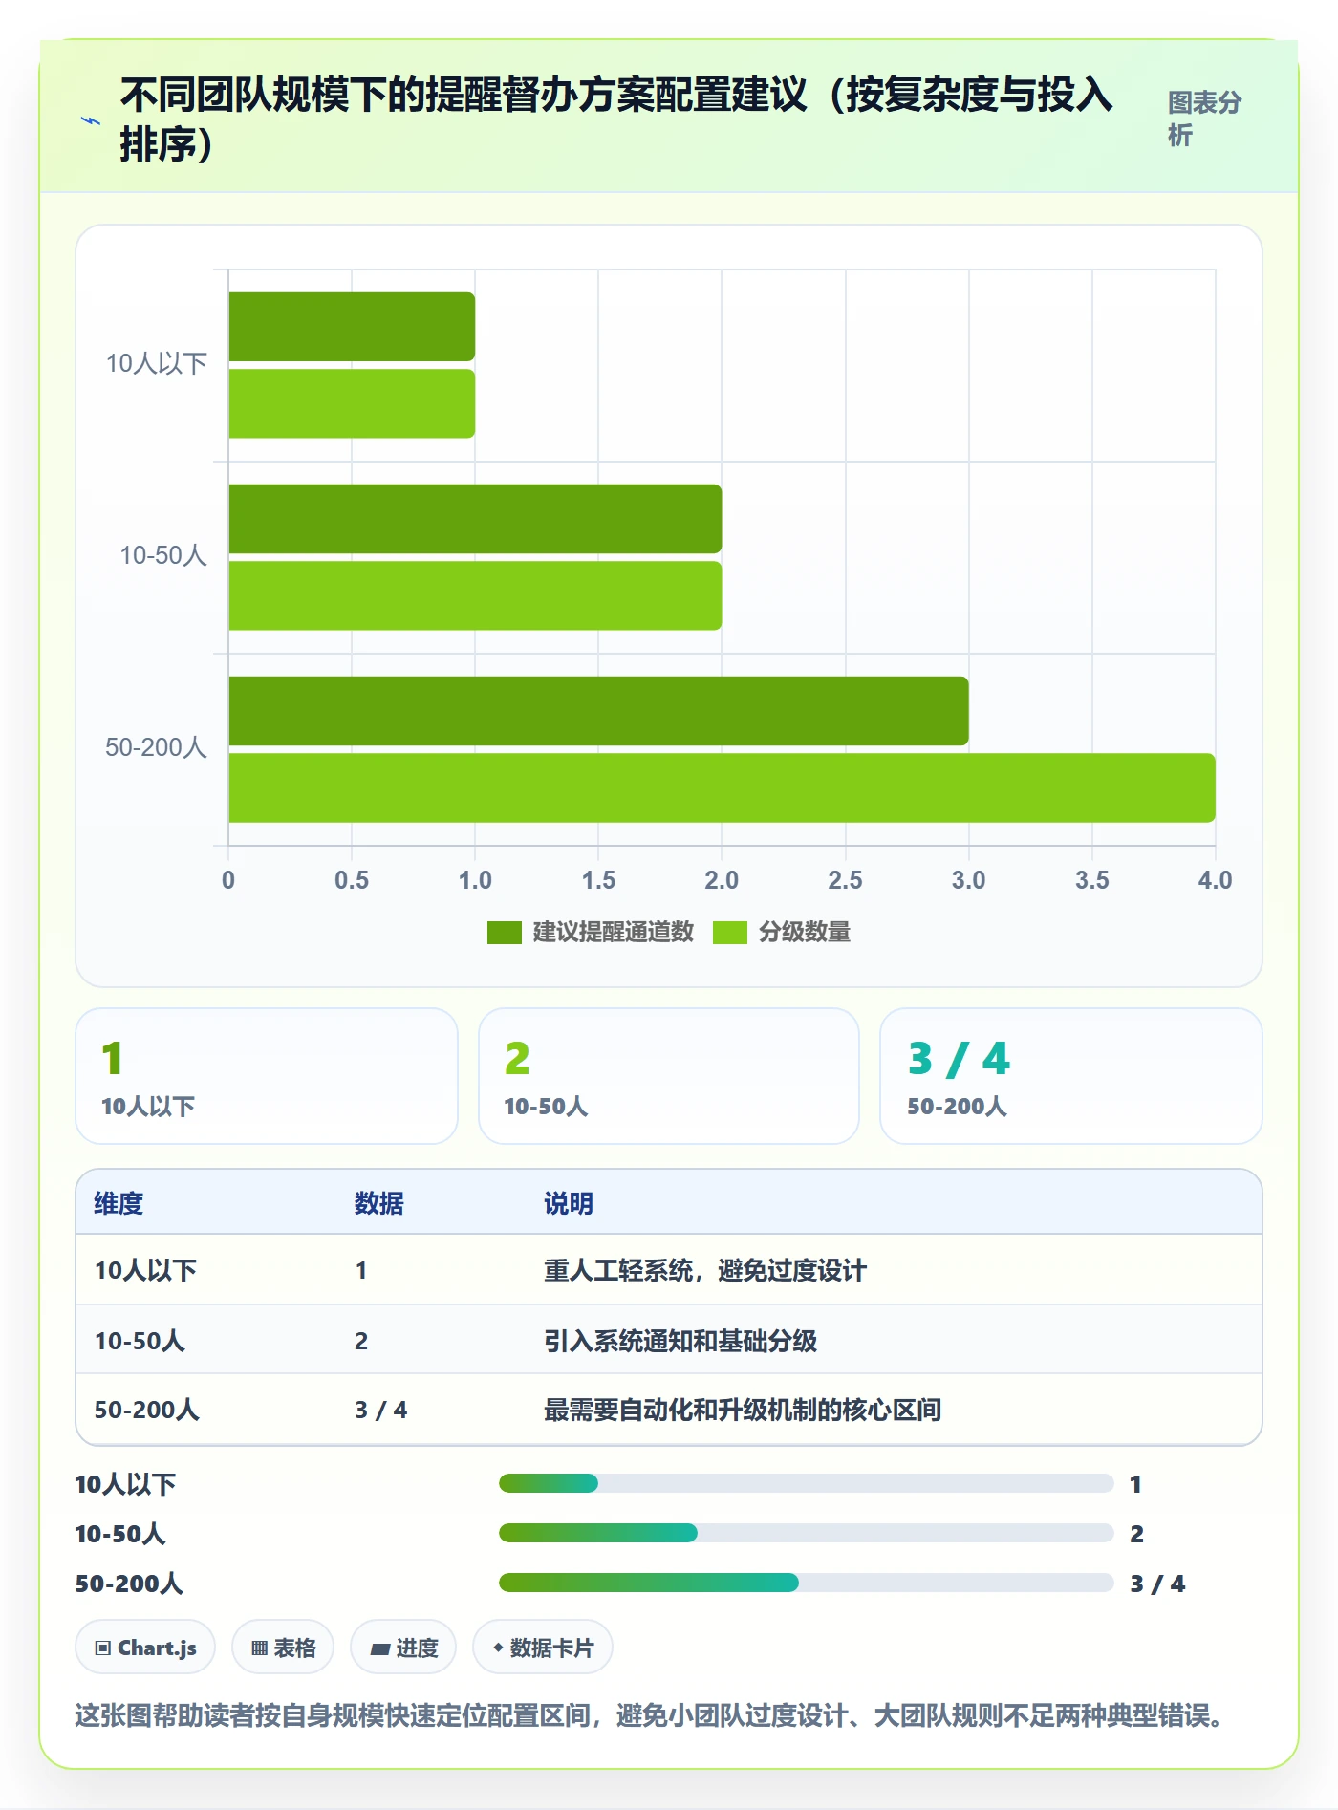Screen dimensions: 1338x1810
Task: Click the light green chart bar for 50-200人
Action: point(722,787)
